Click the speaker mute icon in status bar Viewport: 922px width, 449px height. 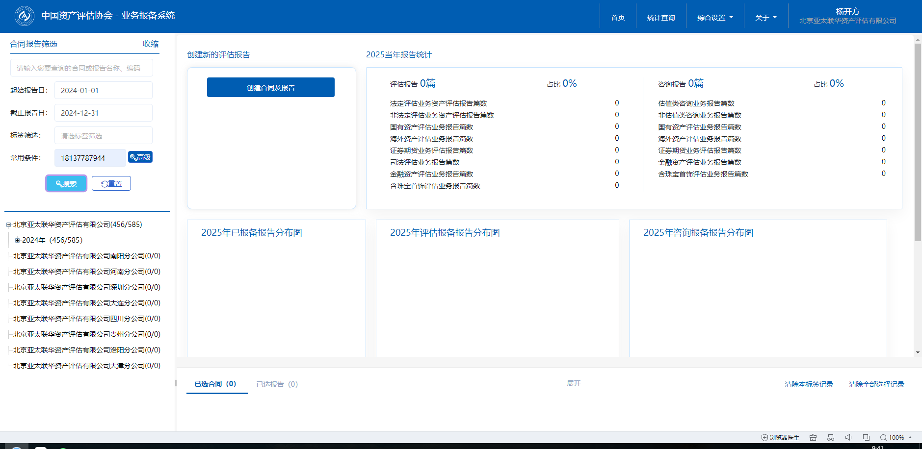[848, 437]
